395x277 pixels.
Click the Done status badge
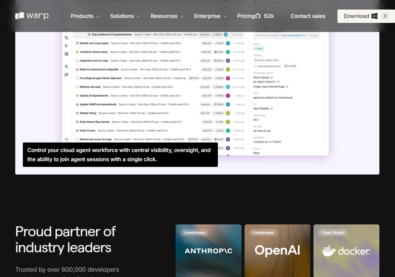[259, 48]
